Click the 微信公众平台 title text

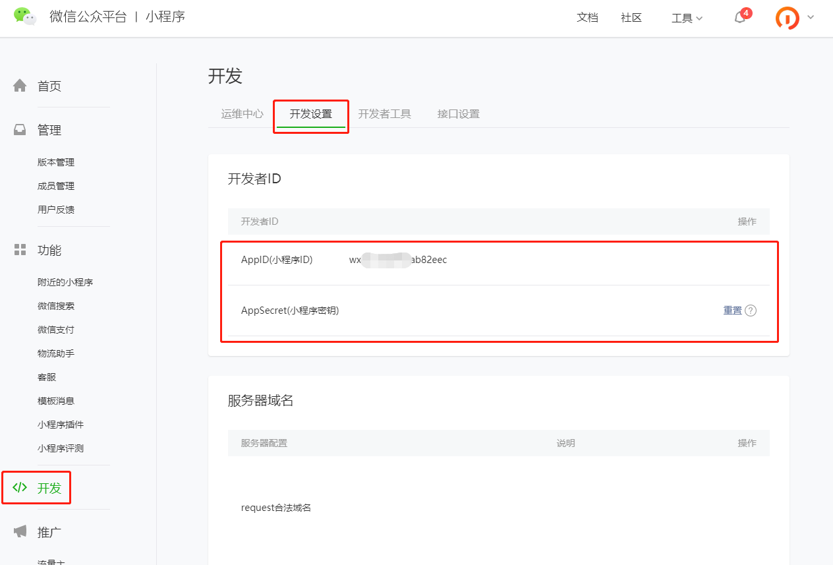coord(88,16)
